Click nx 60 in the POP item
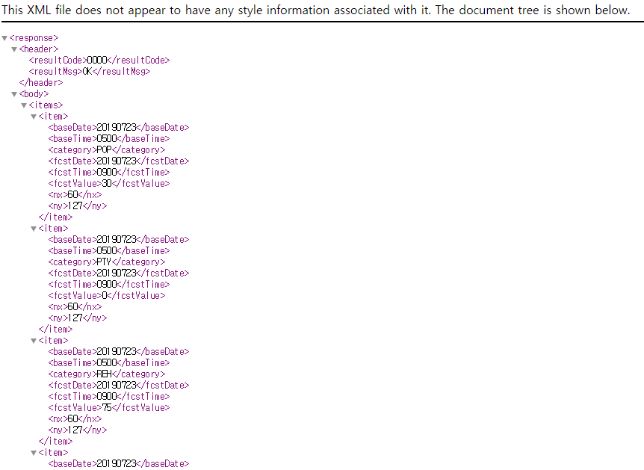Image resolution: width=644 pixels, height=470 pixels. click(x=75, y=195)
